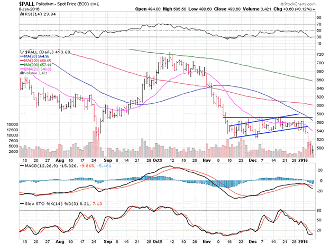
Task: Click the bars icon before the Volume legend
Action: [22, 73]
